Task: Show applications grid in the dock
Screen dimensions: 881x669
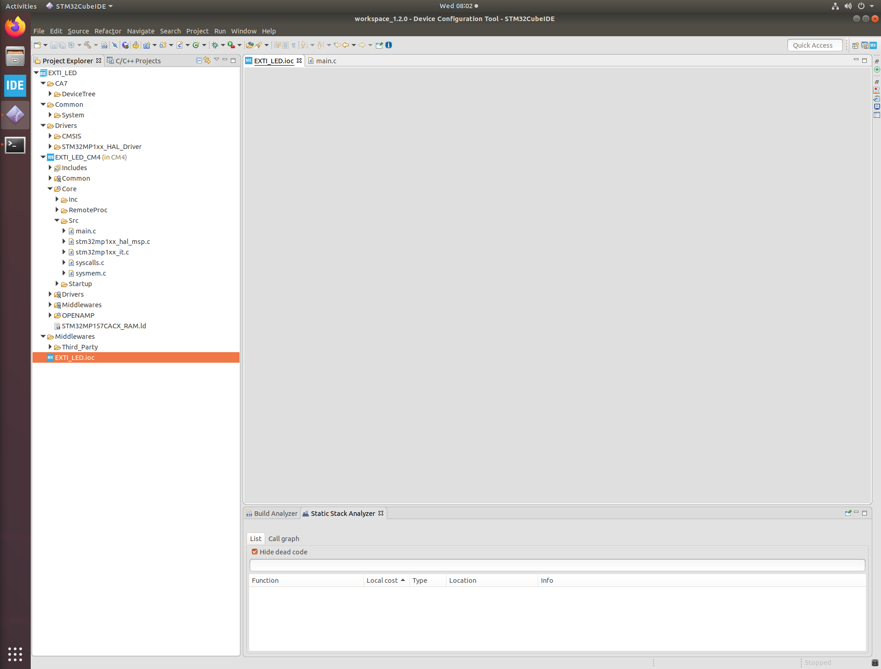Action: click(15, 654)
